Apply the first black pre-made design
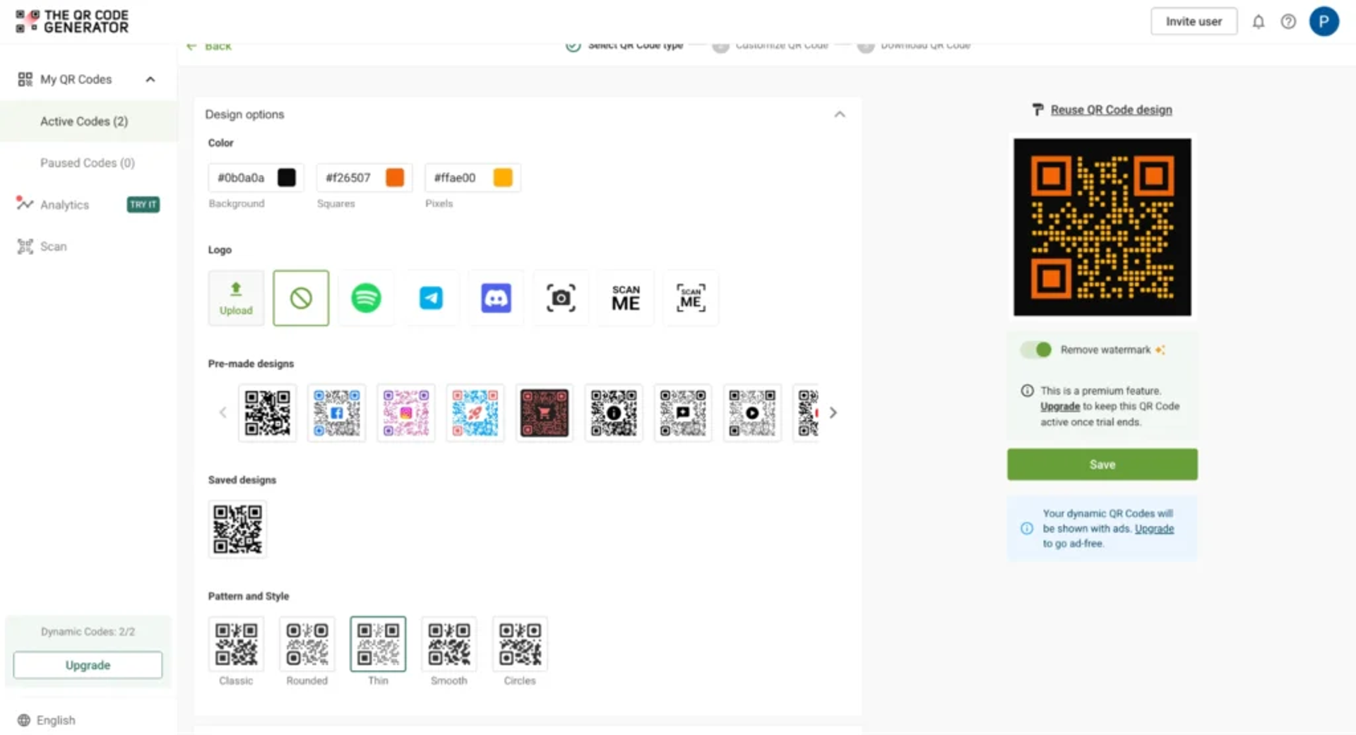The width and height of the screenshot is (1356, 735). pyautogui.click(x=267, y=413)
